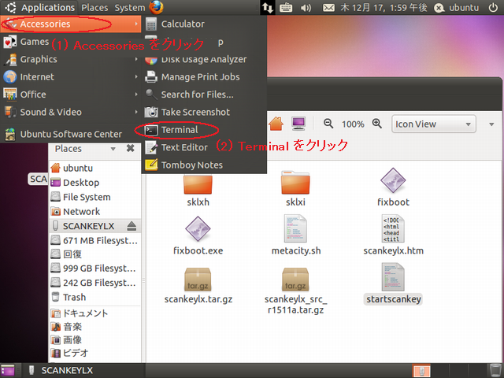Open the Trash applet in bottom panel

494,371
